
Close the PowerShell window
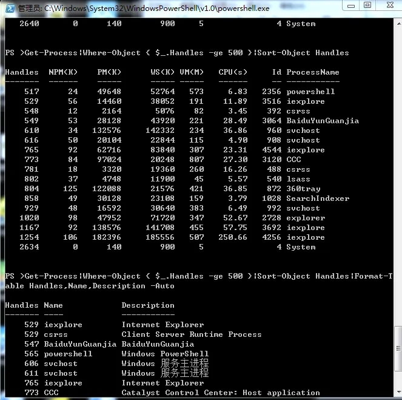(x=390, y=5)
